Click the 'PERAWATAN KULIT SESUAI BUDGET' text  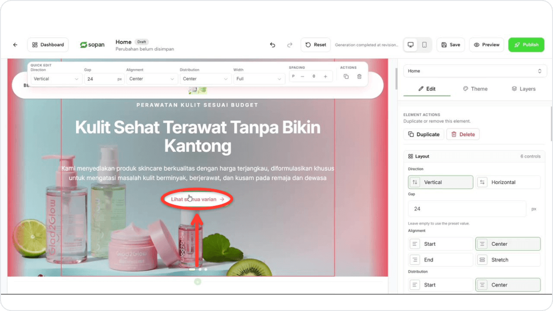click(198, 105)
